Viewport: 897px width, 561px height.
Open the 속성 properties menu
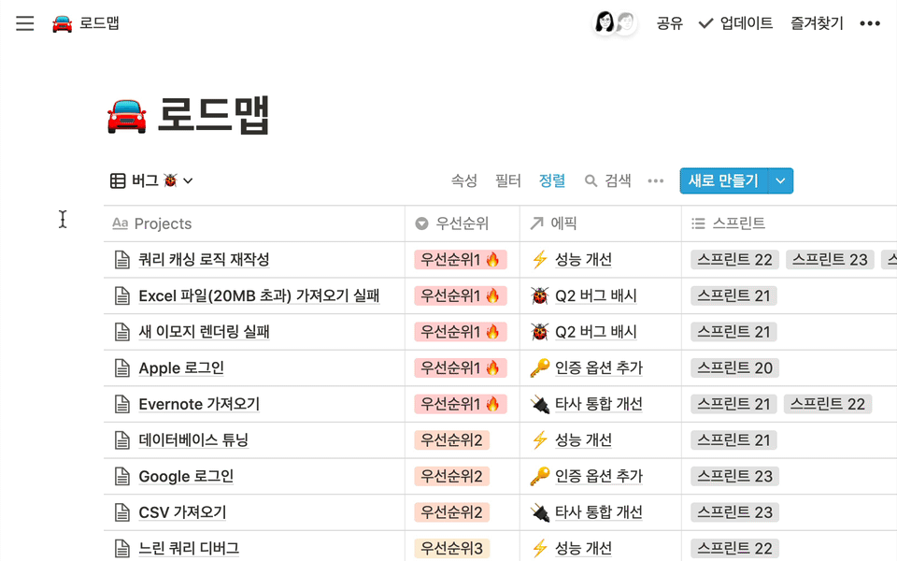click(464, 181)
